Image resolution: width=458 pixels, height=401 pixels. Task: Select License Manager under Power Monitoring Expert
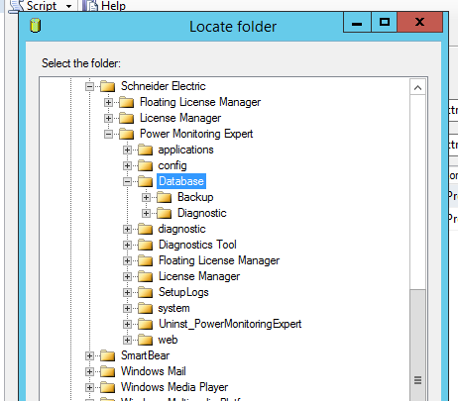(199, 276)
